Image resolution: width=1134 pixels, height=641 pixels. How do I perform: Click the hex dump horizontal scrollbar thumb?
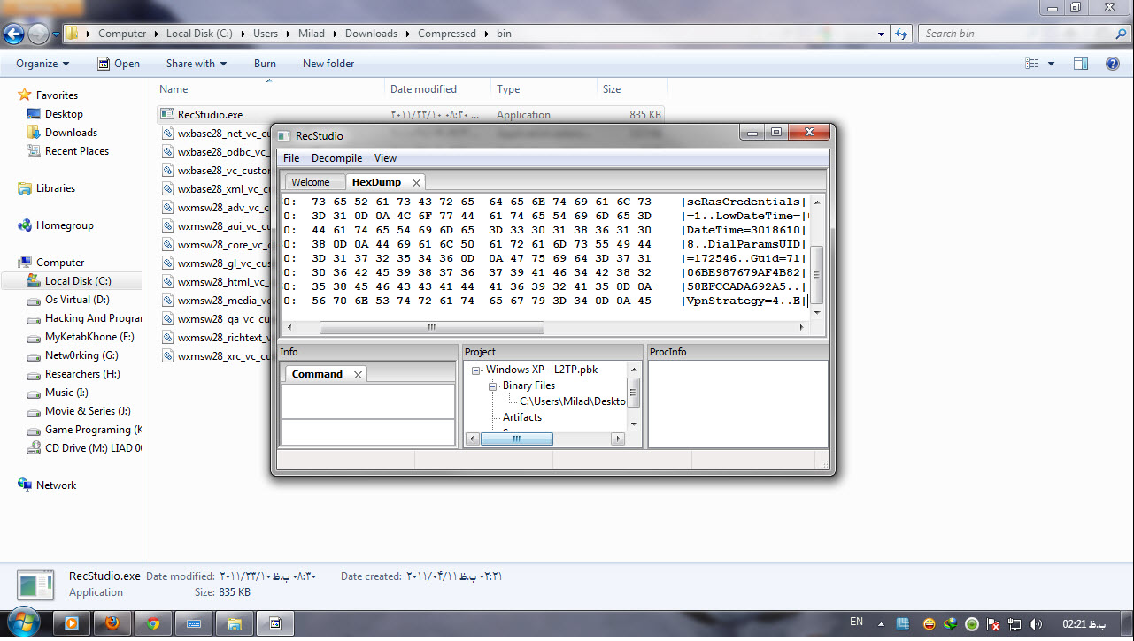click(x=431, y=327)
